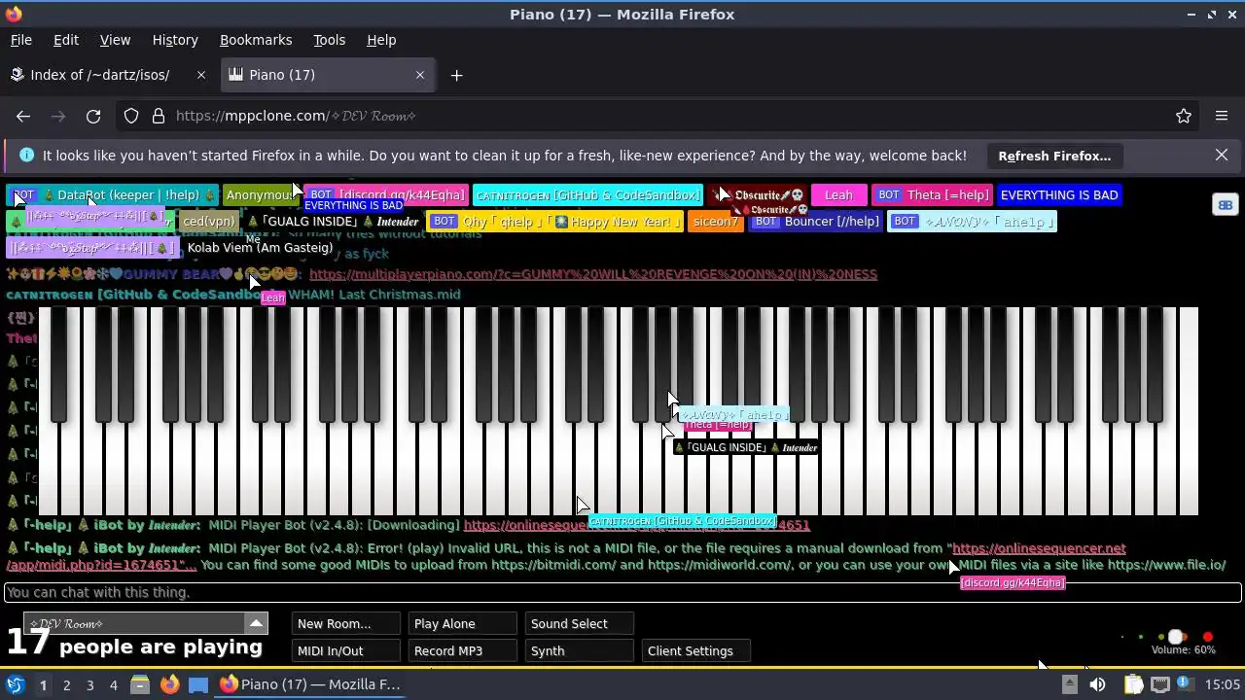Click the update notifier tray icon

pos(1188,684)
